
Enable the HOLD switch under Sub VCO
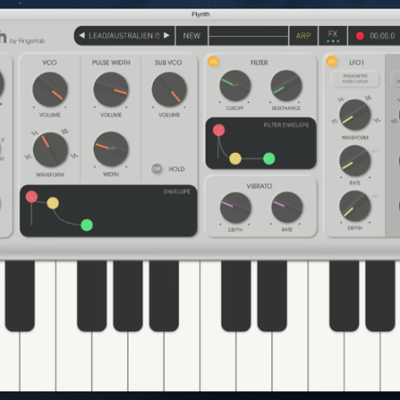click(157, 169)
